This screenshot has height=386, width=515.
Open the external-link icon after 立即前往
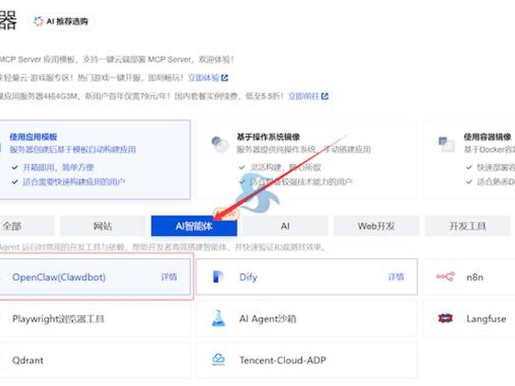(x=325, y=96)
